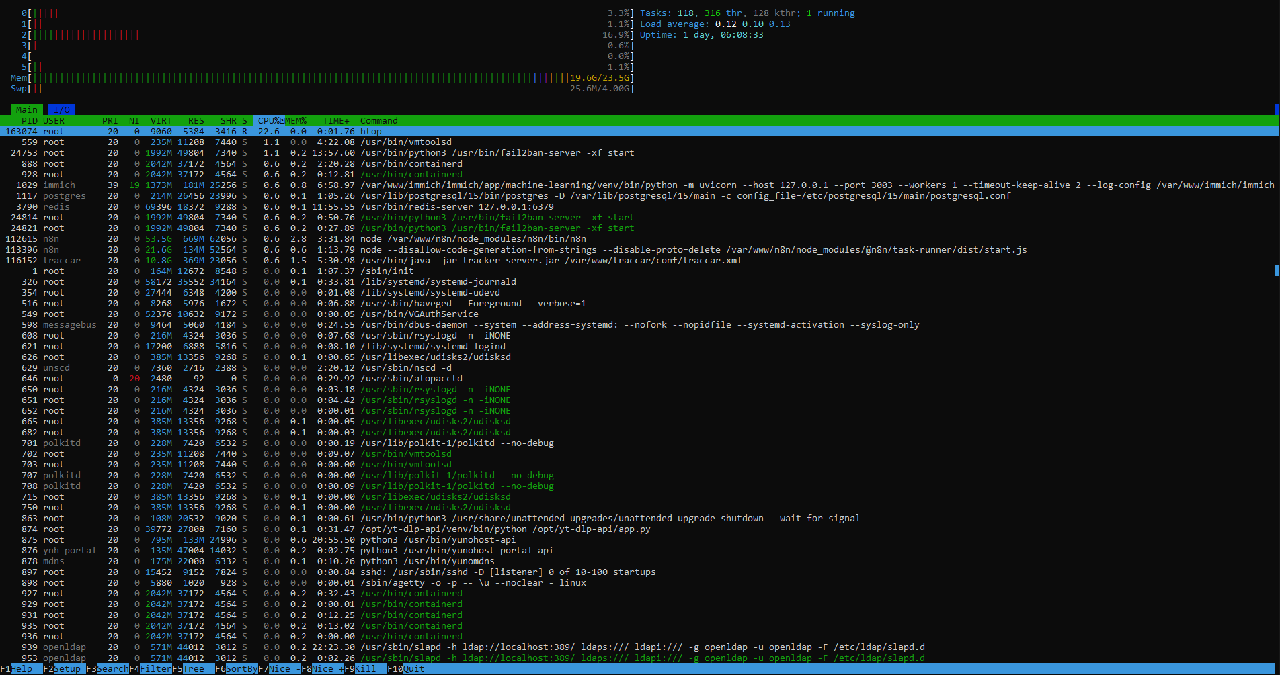Click the Swp usage meter bar

click(x=323, y=89)
